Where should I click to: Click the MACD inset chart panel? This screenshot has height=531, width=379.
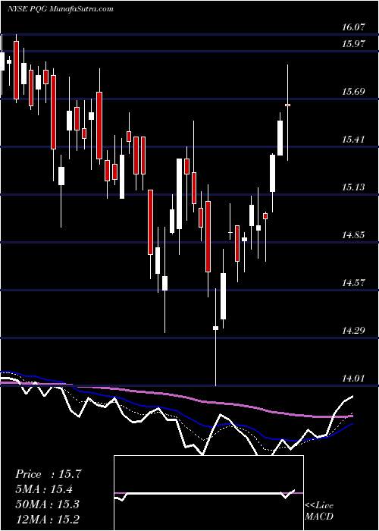[208, 493]
